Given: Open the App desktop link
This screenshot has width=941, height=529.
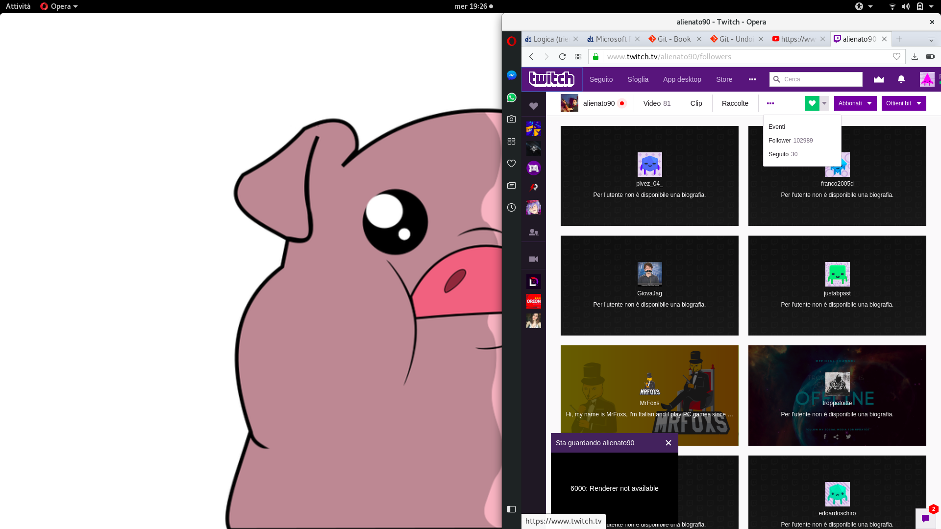Looking at the screenshot, I should (682, 79).
